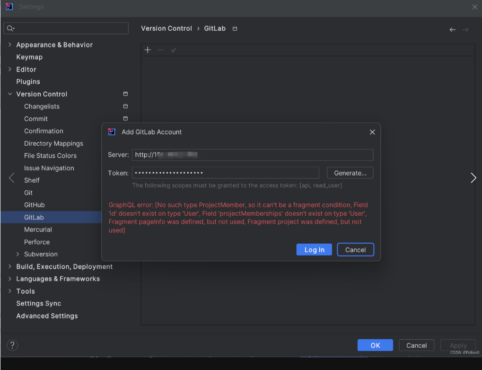482x370 pixels.
Task: Click the project-level icon beside GitLab breadcrumb
Action: click(235, 28)
